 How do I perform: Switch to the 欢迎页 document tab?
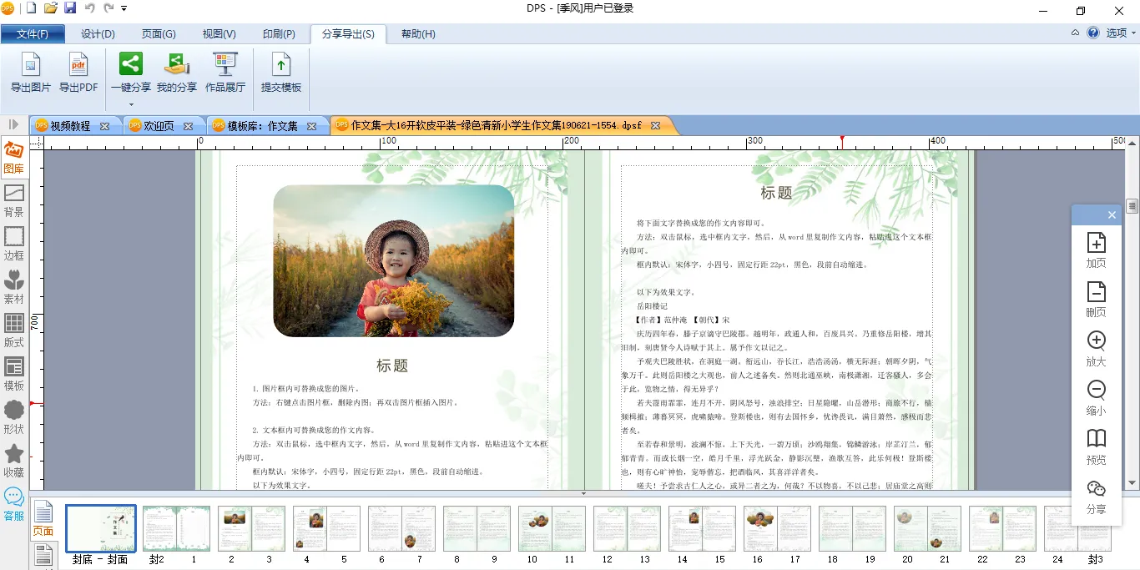[159, 126]
